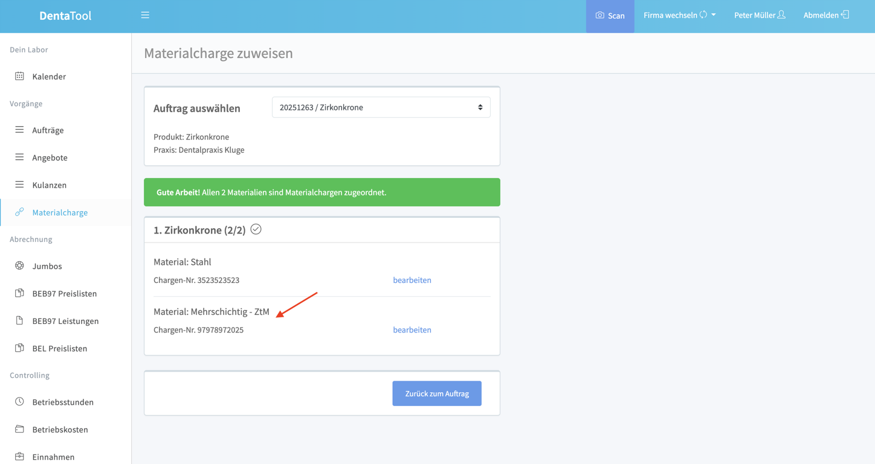Image resolution: width=875 pixels, height=464 pixels.
Task: Click the Betriebsstunden clock icon
Action: click(19, 402)
